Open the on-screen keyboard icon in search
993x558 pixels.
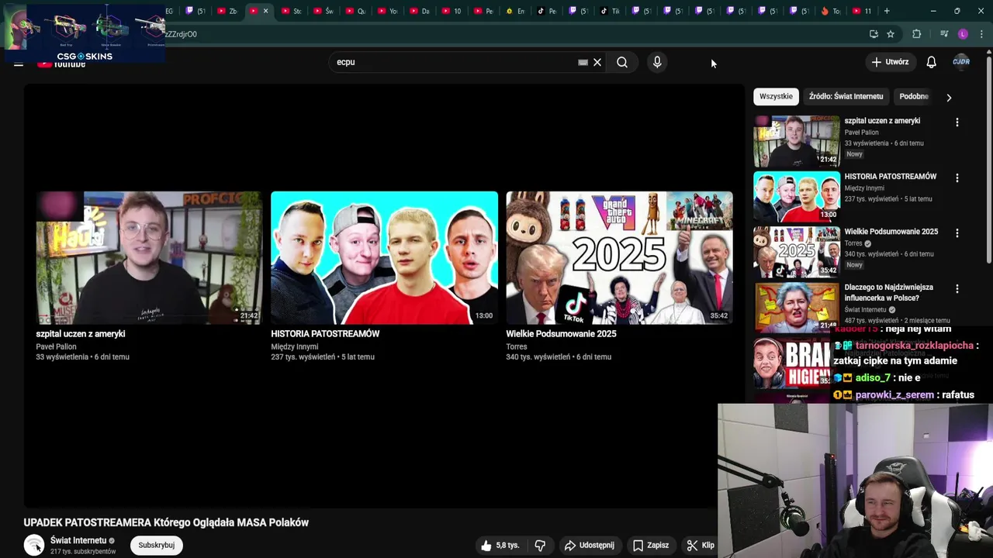(x=583, y=62)
